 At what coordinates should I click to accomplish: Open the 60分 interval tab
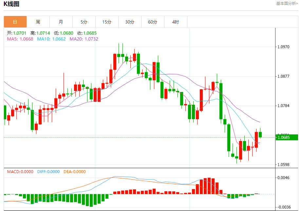pyautogui.click(x=153, y=22)
